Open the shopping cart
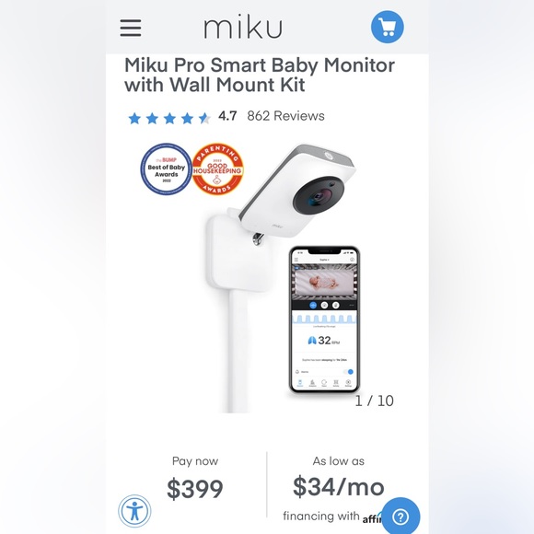The height and width of the screenshot is (534, 534). click(x=388, y=27)
